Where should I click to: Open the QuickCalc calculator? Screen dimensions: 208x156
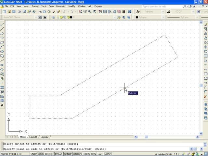click(123, 12)
